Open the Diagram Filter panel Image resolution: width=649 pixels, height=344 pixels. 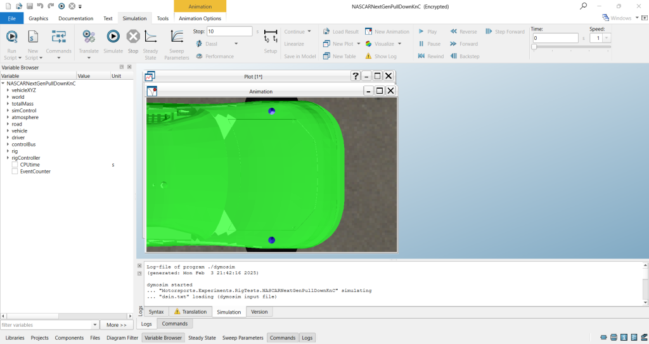click(122, 338)
